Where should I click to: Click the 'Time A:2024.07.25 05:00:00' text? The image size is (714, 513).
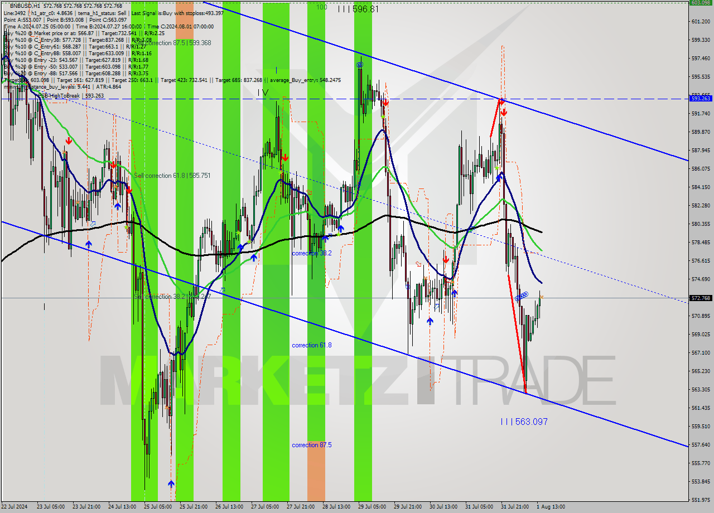[37, 26]
